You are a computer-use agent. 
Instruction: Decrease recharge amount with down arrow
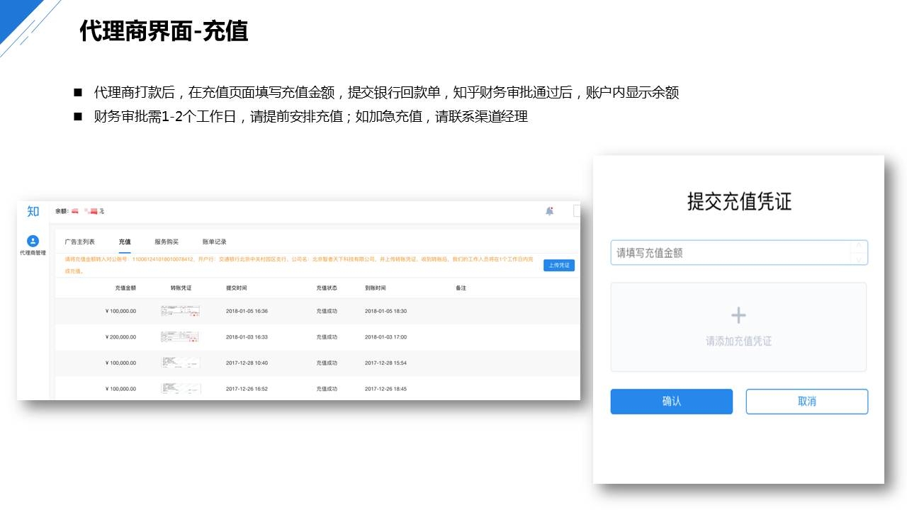tap(859, 259)
